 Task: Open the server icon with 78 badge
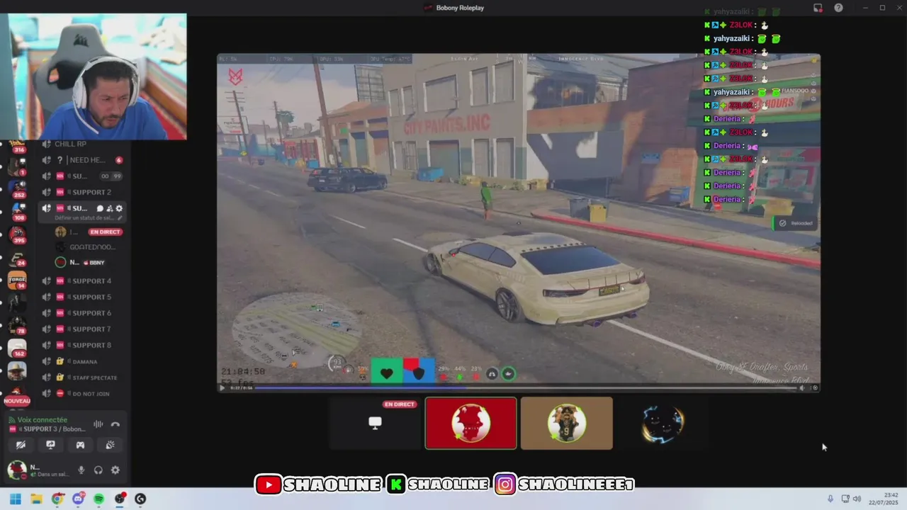pos(17,324)
